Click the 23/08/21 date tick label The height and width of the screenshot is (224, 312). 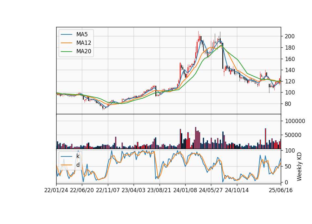point(159,191)
